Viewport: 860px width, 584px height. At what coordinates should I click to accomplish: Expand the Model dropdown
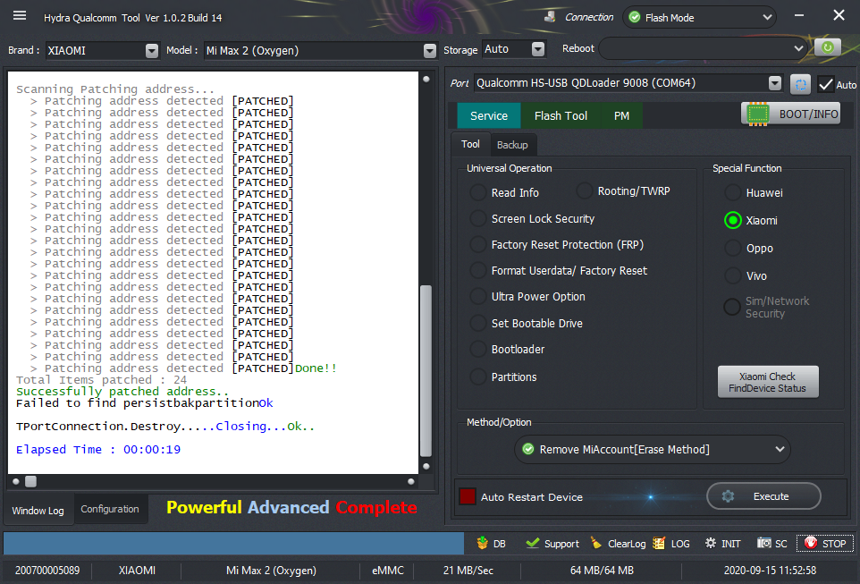[x=430, y=50]
